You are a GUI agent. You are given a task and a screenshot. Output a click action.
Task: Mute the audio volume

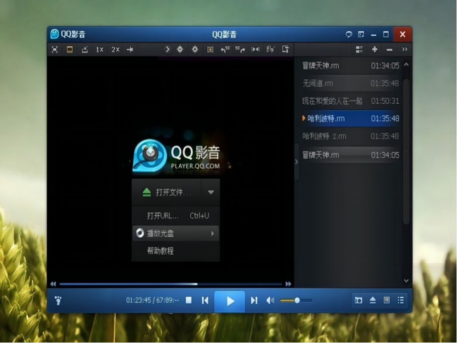270,300
